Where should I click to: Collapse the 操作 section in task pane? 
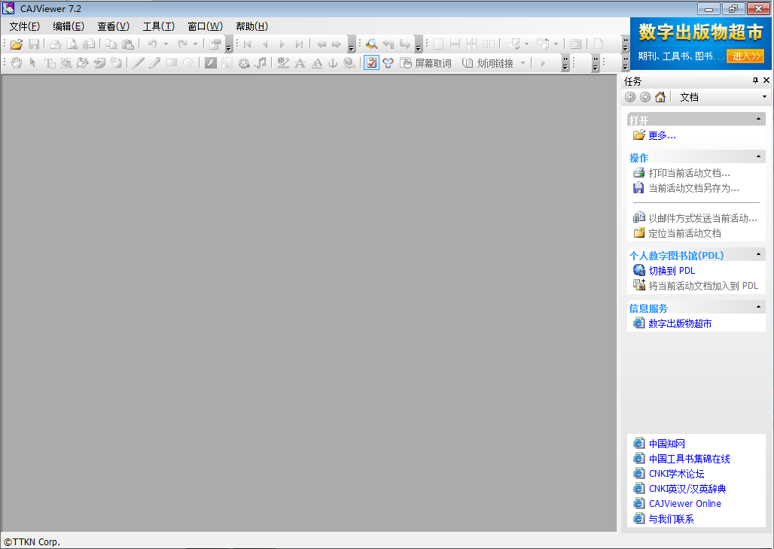(x=760, y=156)
